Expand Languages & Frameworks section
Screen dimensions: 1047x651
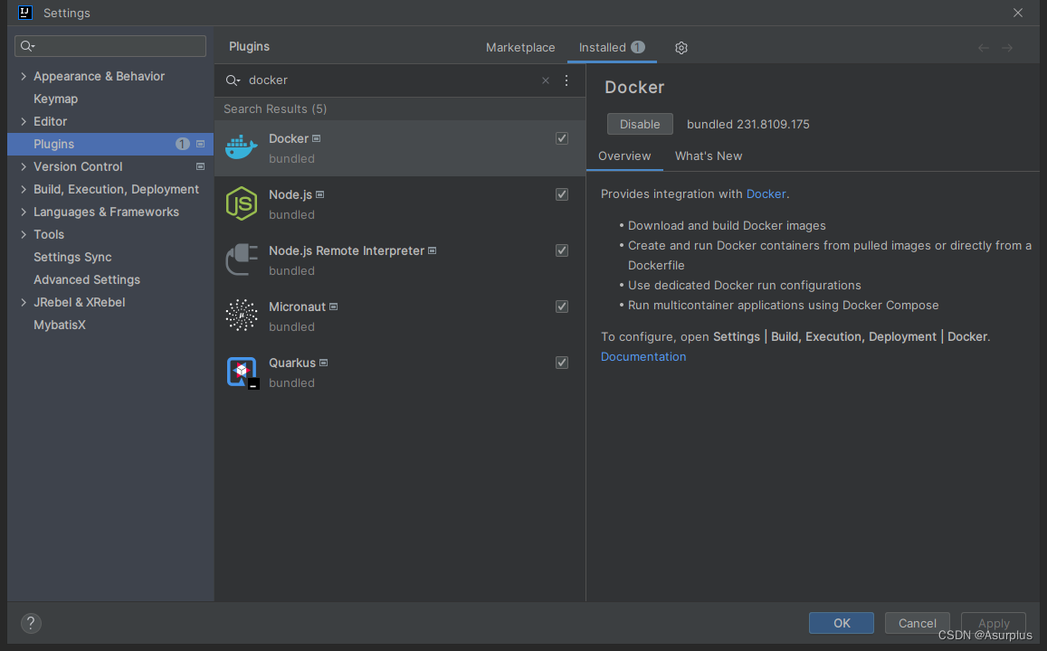pyautogui.click(x=24, y=212)
